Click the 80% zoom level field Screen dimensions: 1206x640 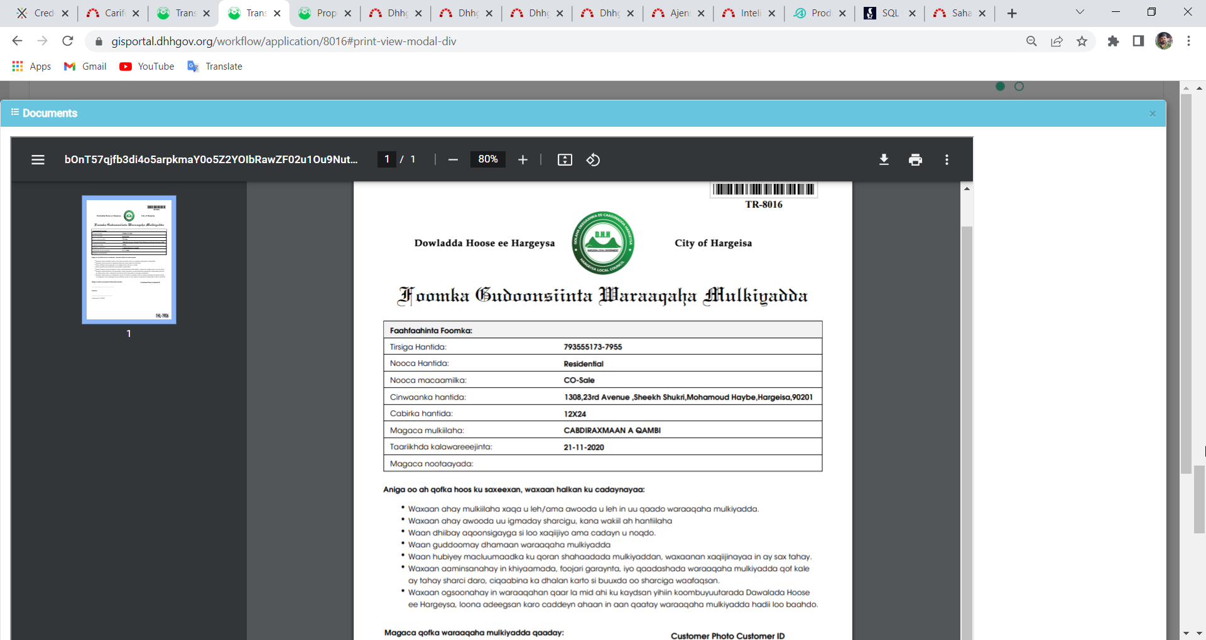coord(488,159)
